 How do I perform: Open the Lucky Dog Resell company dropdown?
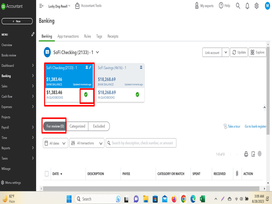click(59, 6)
